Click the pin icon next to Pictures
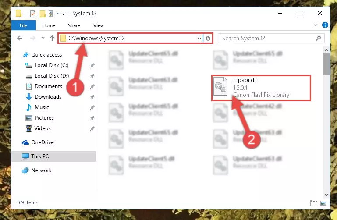 click(92, 118)
